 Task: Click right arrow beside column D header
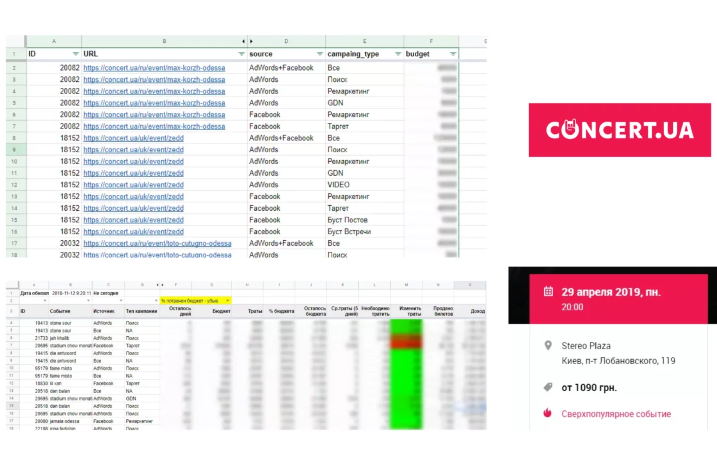[251, 41]
